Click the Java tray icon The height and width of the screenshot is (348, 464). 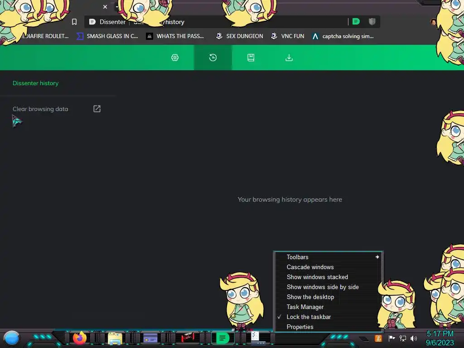[x=378, y=338]
